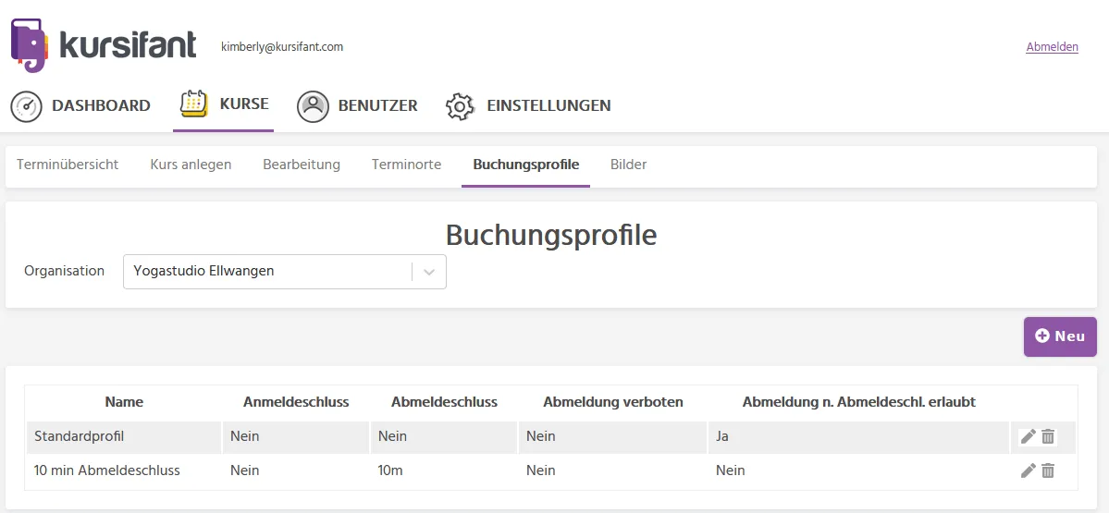Switch to the Terminorte tab
Screen dimensions: 1109x513
tap(407, 165)
